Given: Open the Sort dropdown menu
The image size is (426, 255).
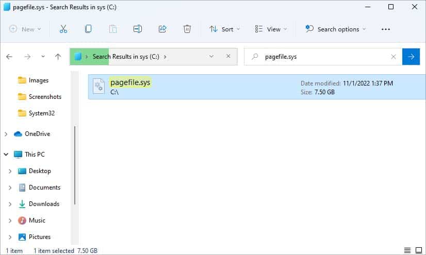Looking at the screenshot, I should click(224, 29).
